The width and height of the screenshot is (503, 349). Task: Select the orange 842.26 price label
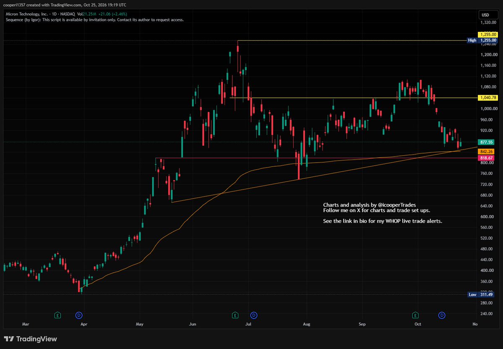486,152
